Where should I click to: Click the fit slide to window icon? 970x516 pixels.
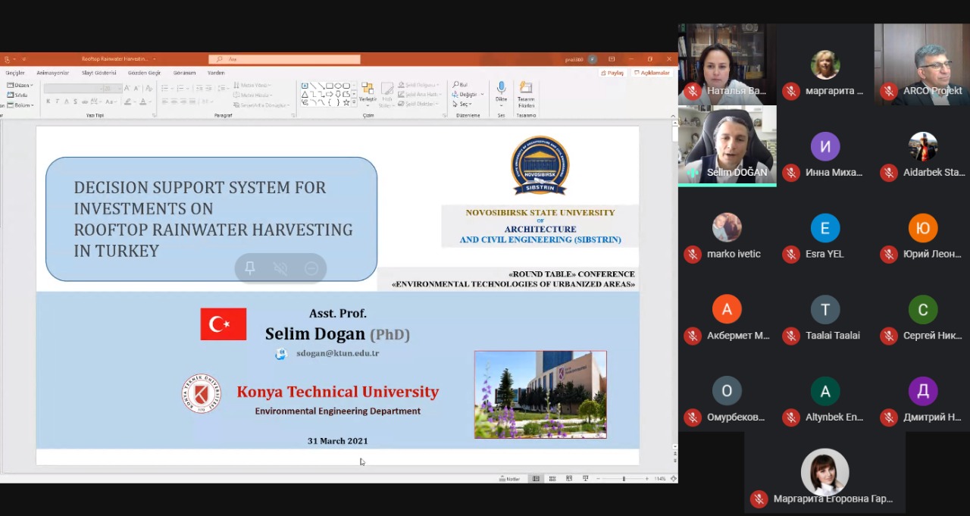[673, 479]
